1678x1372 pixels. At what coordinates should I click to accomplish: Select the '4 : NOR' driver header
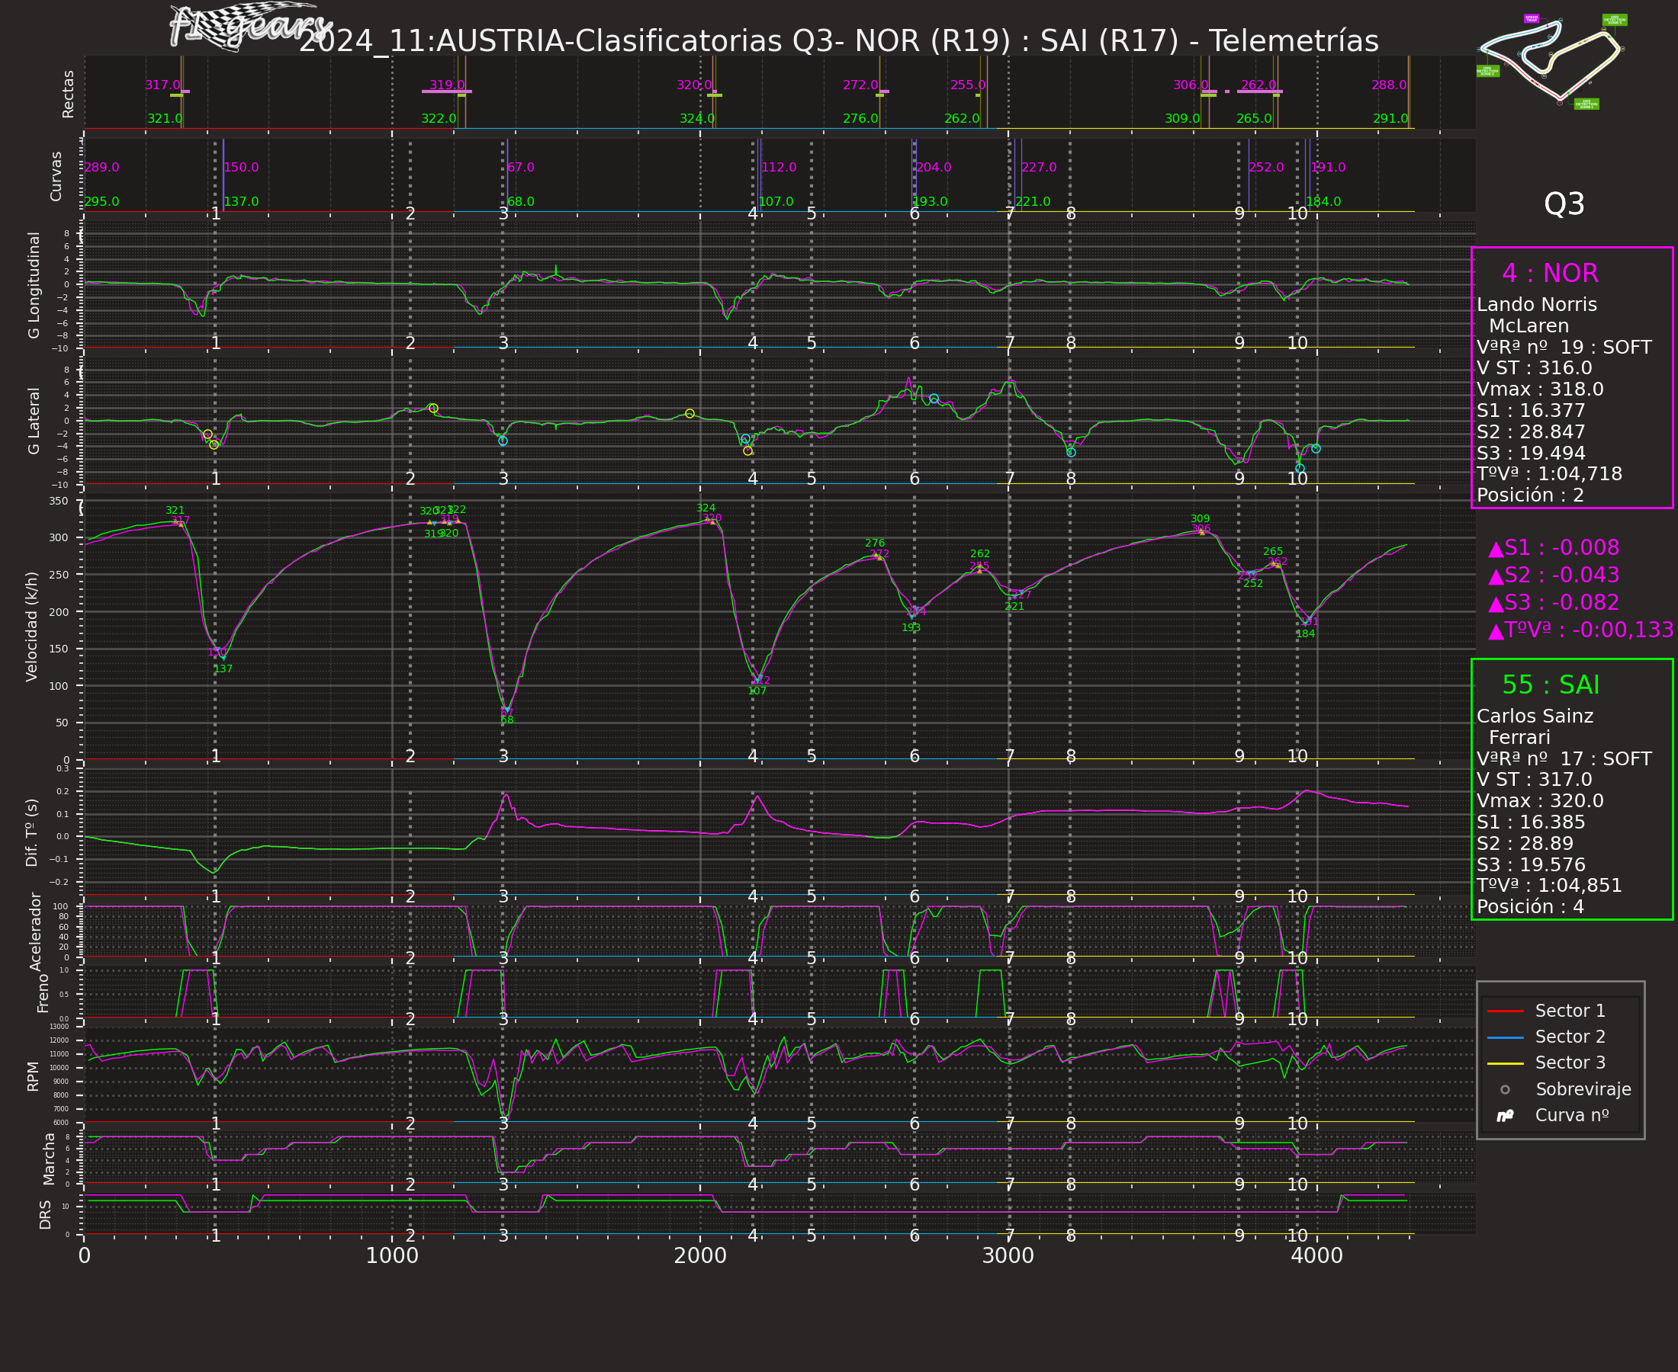(x=1549, y=274)
